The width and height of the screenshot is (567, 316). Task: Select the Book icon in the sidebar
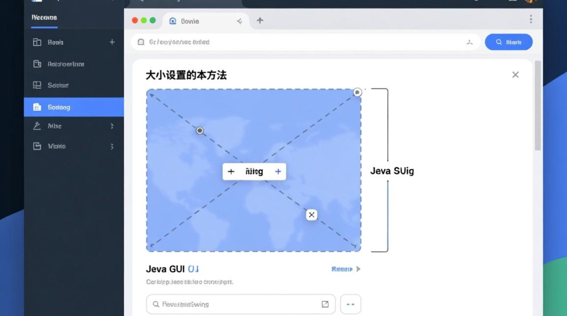pyautogui.click(x=37, y=42)
